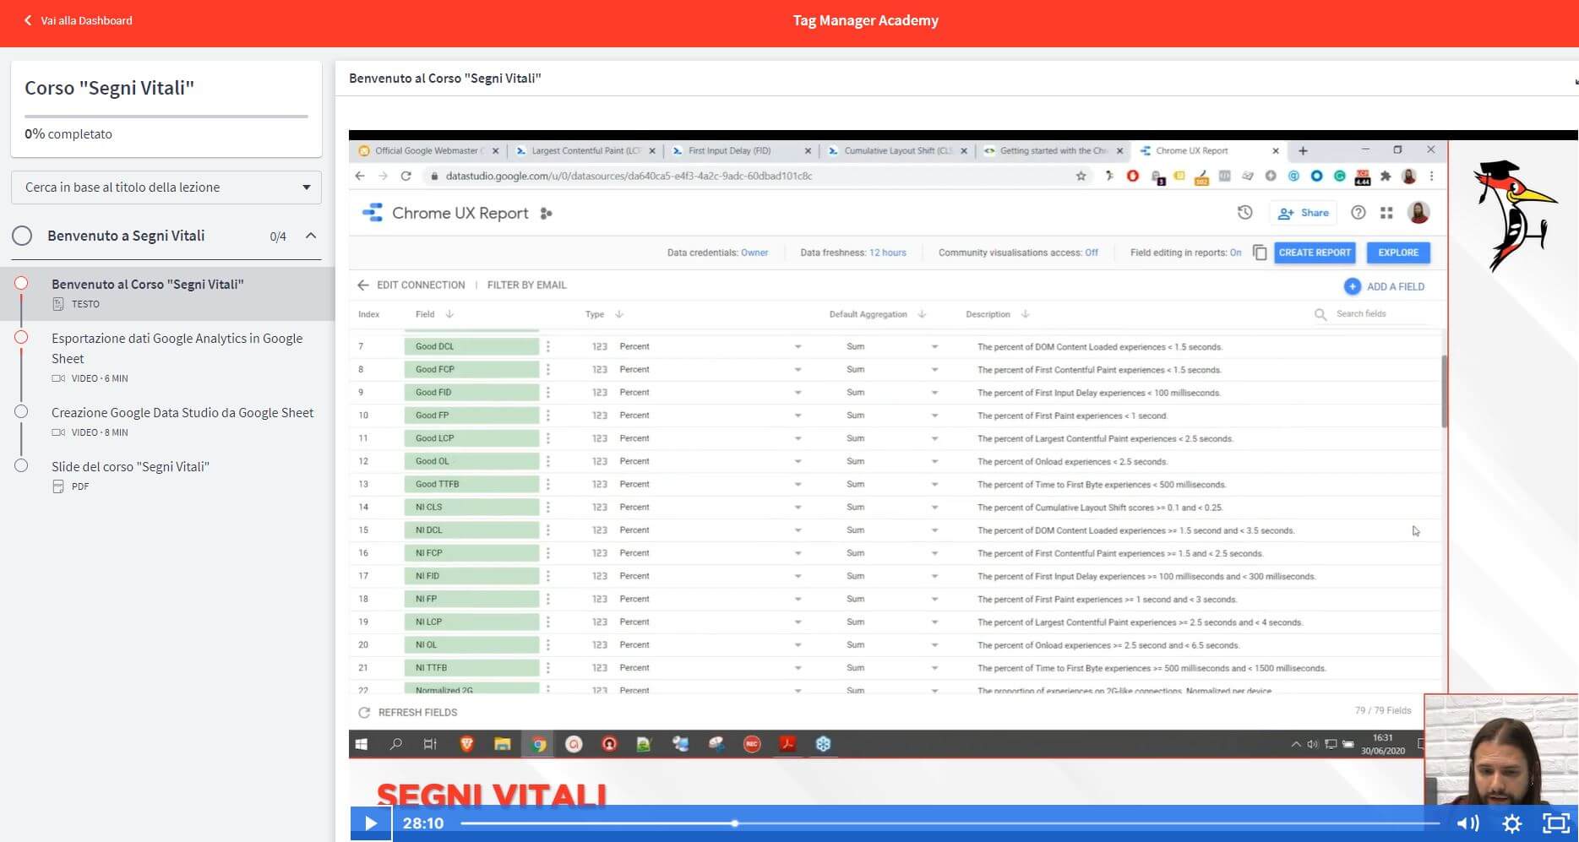Open Brave browser taskbar icon
The height and width of the screenshot is (842, 1579).
[466, 744]
